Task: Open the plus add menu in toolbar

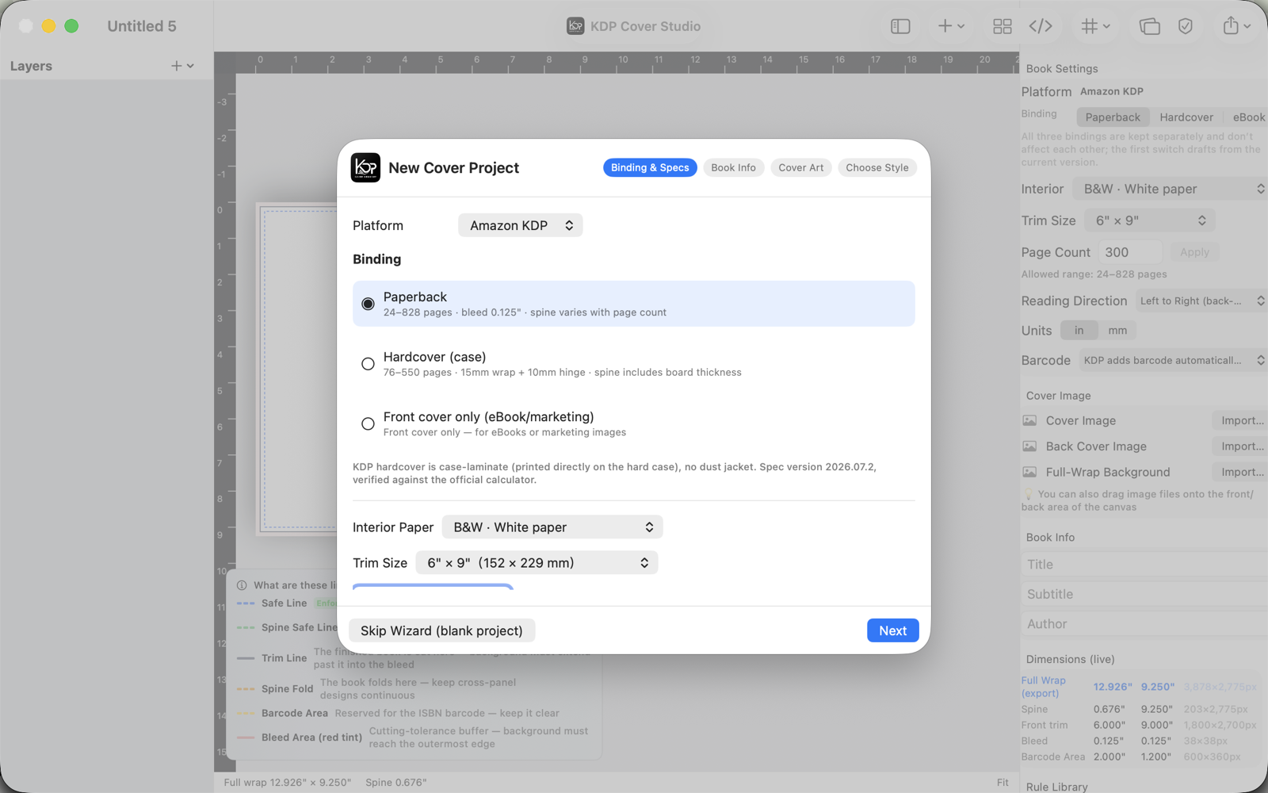Action: click(951, 26)
